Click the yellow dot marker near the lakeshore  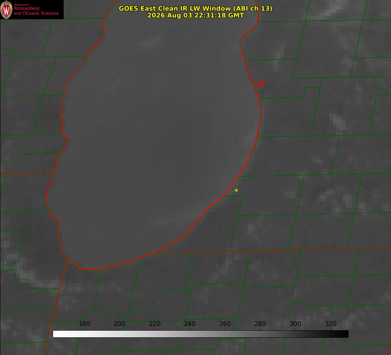coord(236,190)
